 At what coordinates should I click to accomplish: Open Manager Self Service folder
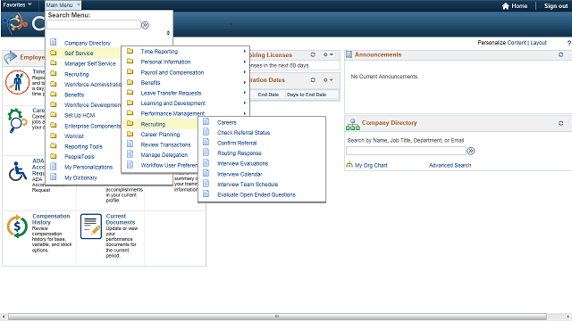click(x=89, y=63)
